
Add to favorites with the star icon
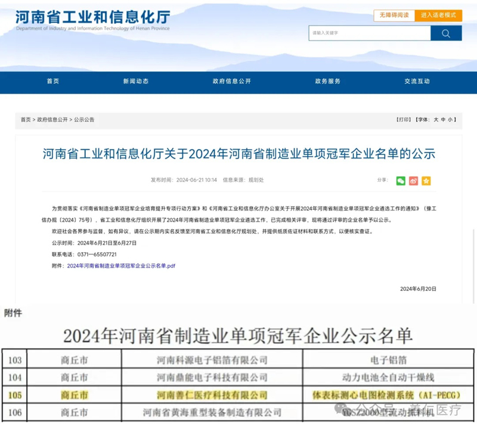coord(426,181)
